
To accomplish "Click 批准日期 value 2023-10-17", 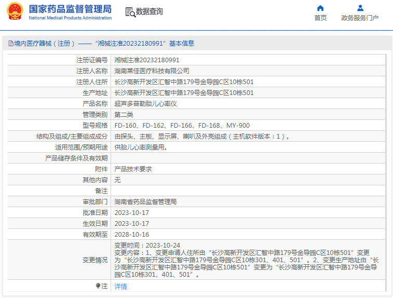I will pyautogui.click(x=131, y=213).
